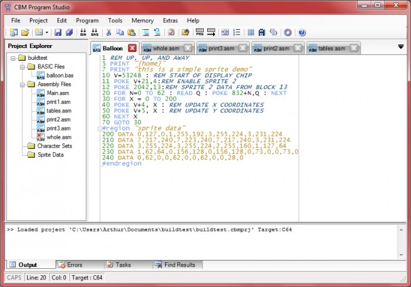This screenshot has width=411, height=287.
Task: Click the Copy toolbar icon
Action: pos(120,32)
